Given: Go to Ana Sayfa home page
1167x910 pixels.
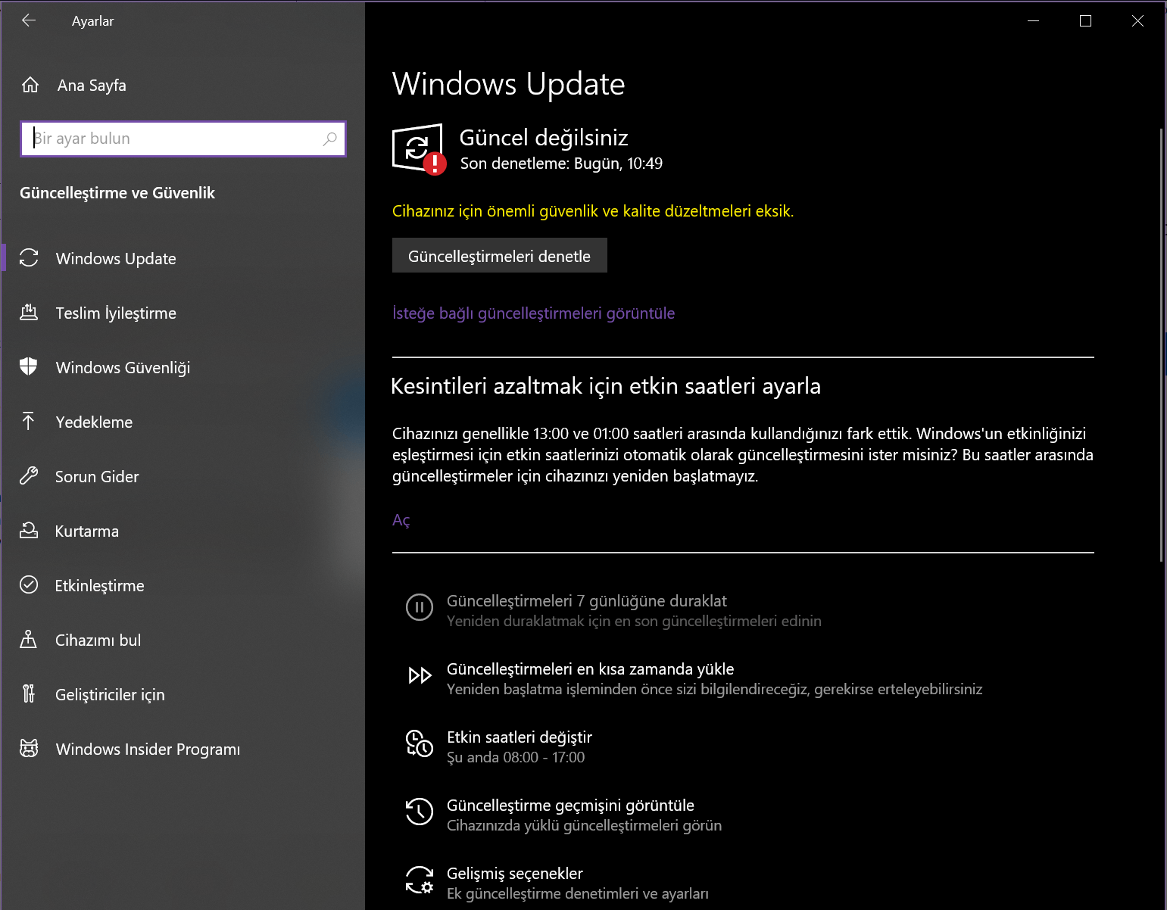Looking at the screenshot, I should coord(183,85).
